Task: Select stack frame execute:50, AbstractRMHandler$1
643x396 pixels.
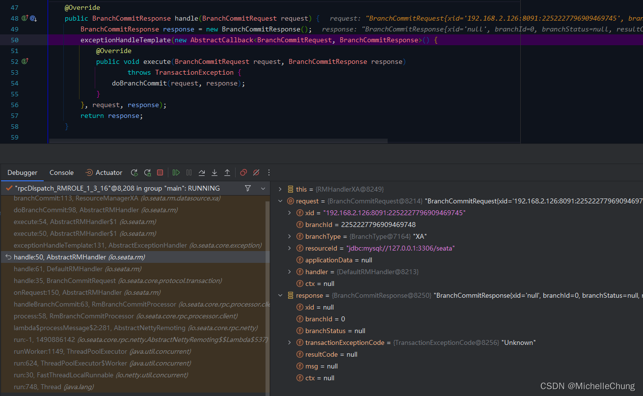Action: click(x=133, y=233)
